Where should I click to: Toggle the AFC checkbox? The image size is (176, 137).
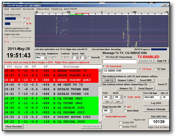tap(125, 107)
